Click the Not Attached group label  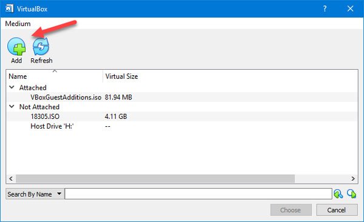[x=39, y=107]
